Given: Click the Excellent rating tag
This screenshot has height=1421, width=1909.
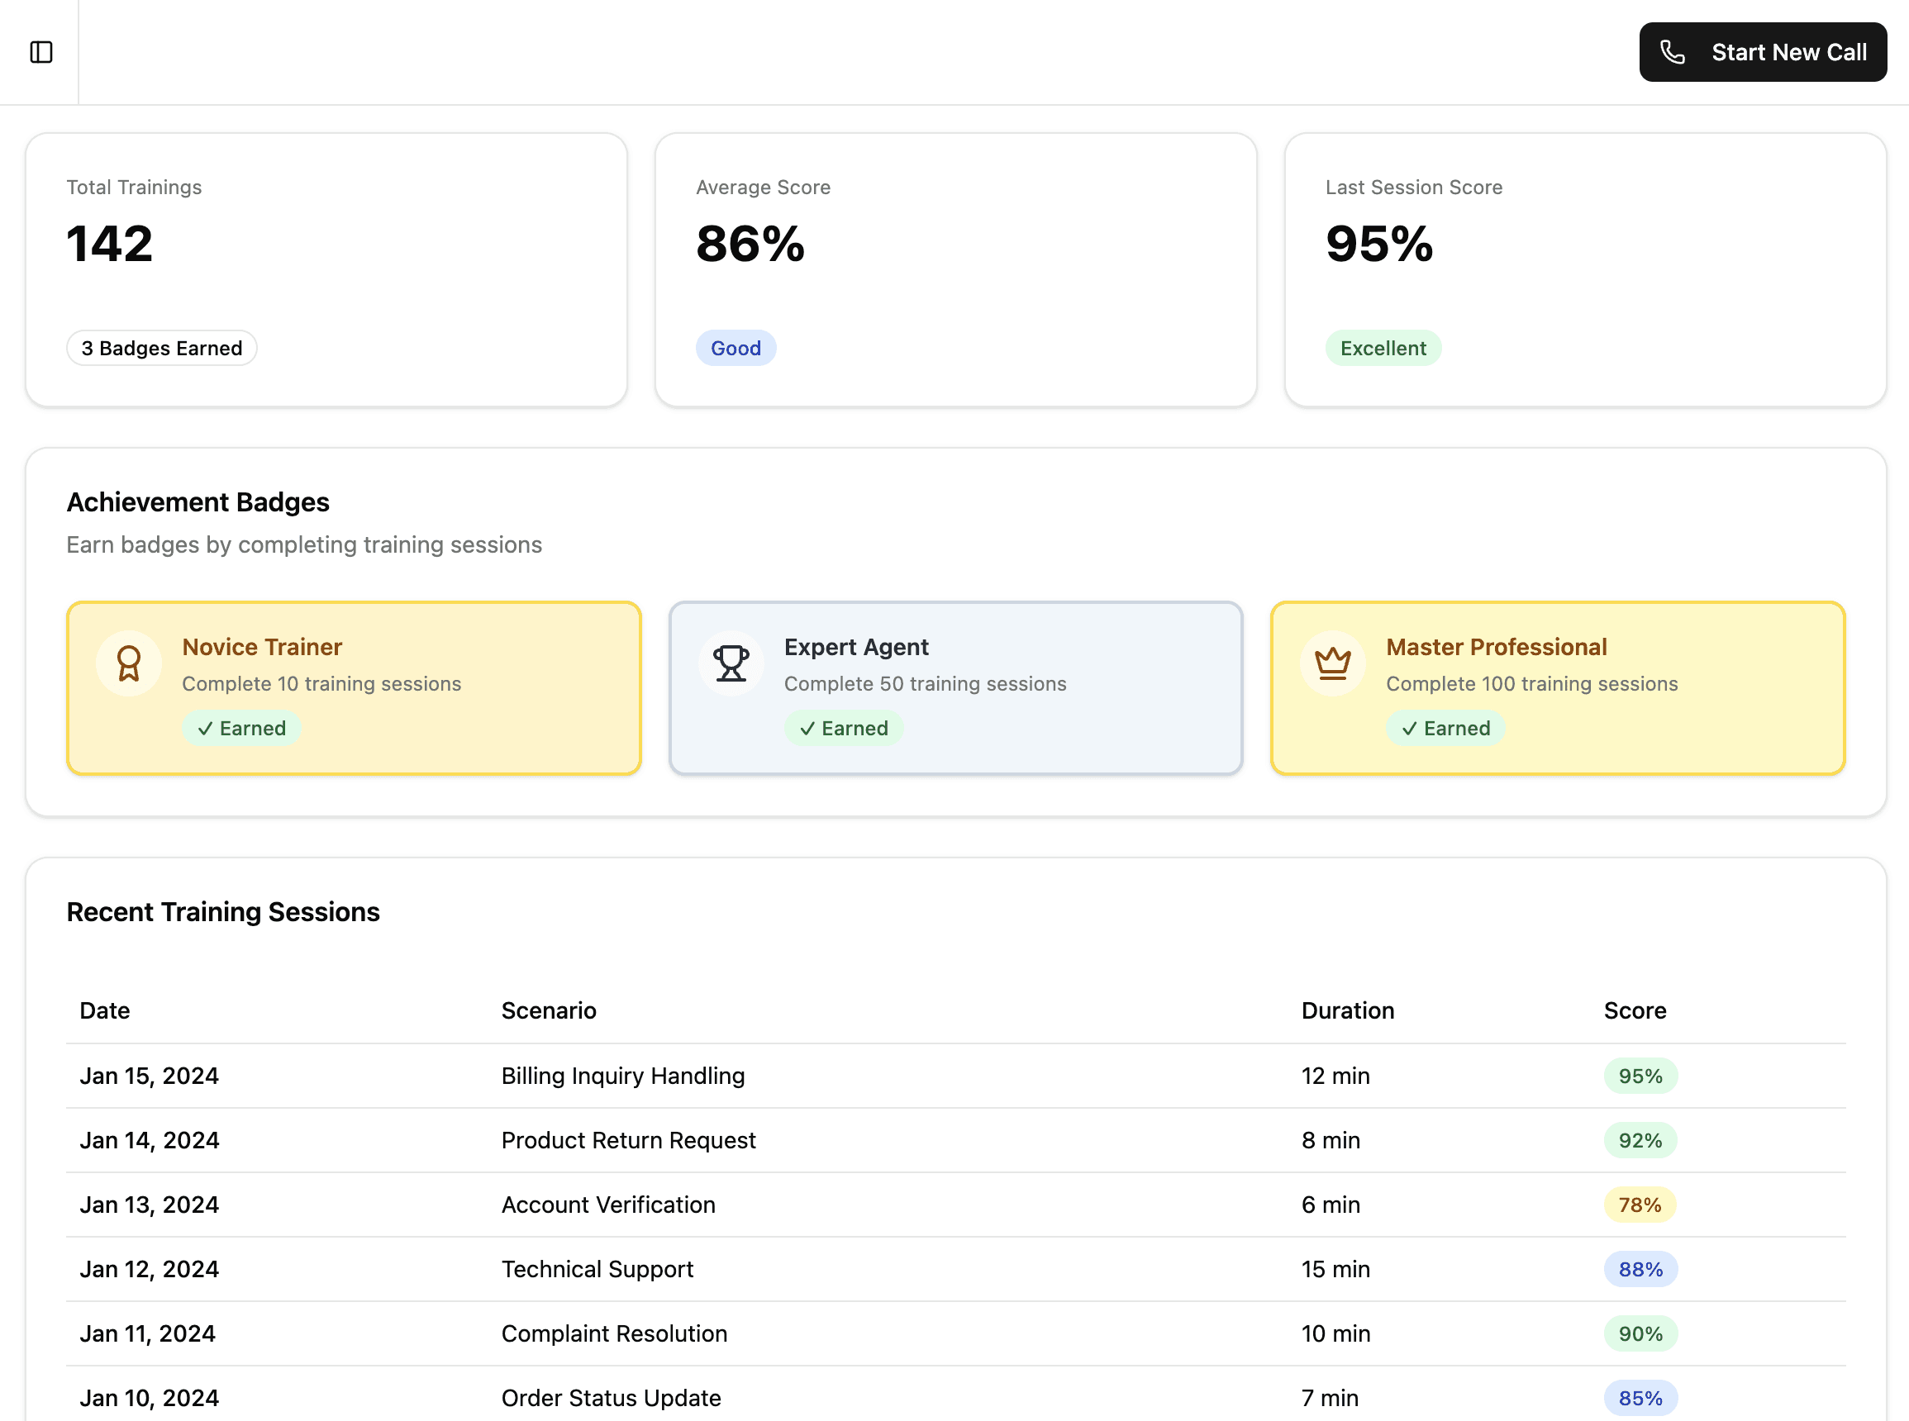Looking at the screenshot, I should pyautogui.click(x=1383, y=349).
